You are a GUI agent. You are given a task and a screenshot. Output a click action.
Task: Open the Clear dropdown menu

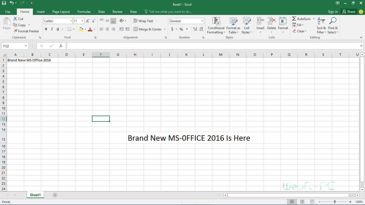(300, 31)
